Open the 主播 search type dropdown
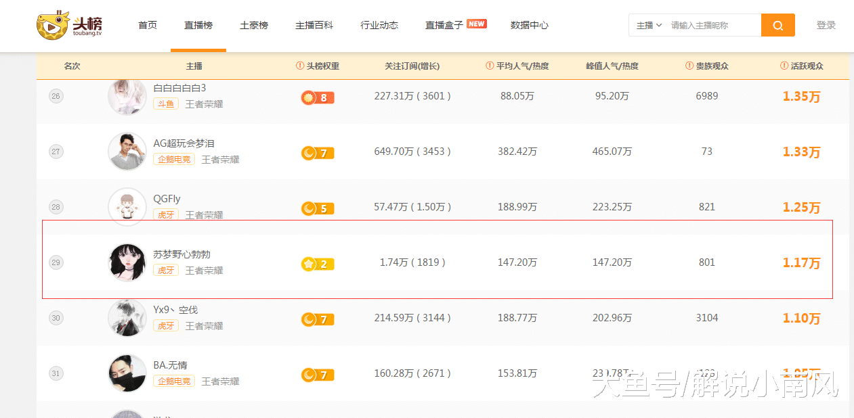Image resolution: width=854 pixels, height=418 pixels. (649, 24)
